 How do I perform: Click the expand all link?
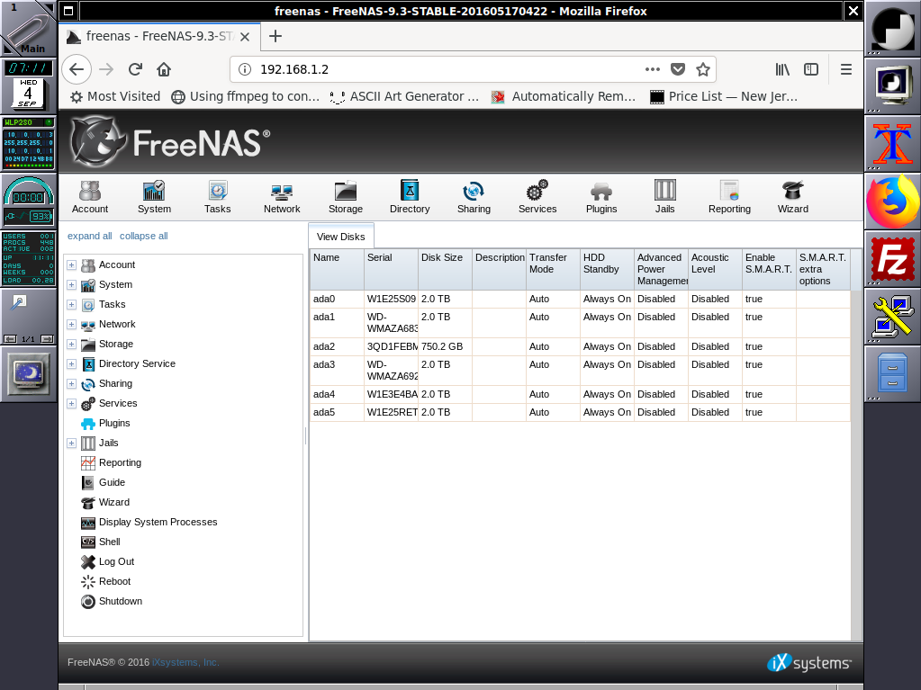click(89, 236)
